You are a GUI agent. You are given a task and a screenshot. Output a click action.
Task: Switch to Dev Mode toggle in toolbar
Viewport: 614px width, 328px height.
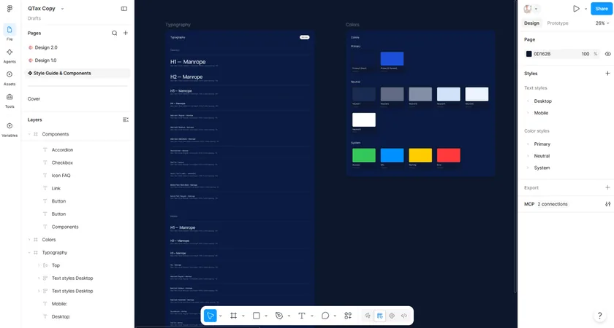click(x=403, y=316)
